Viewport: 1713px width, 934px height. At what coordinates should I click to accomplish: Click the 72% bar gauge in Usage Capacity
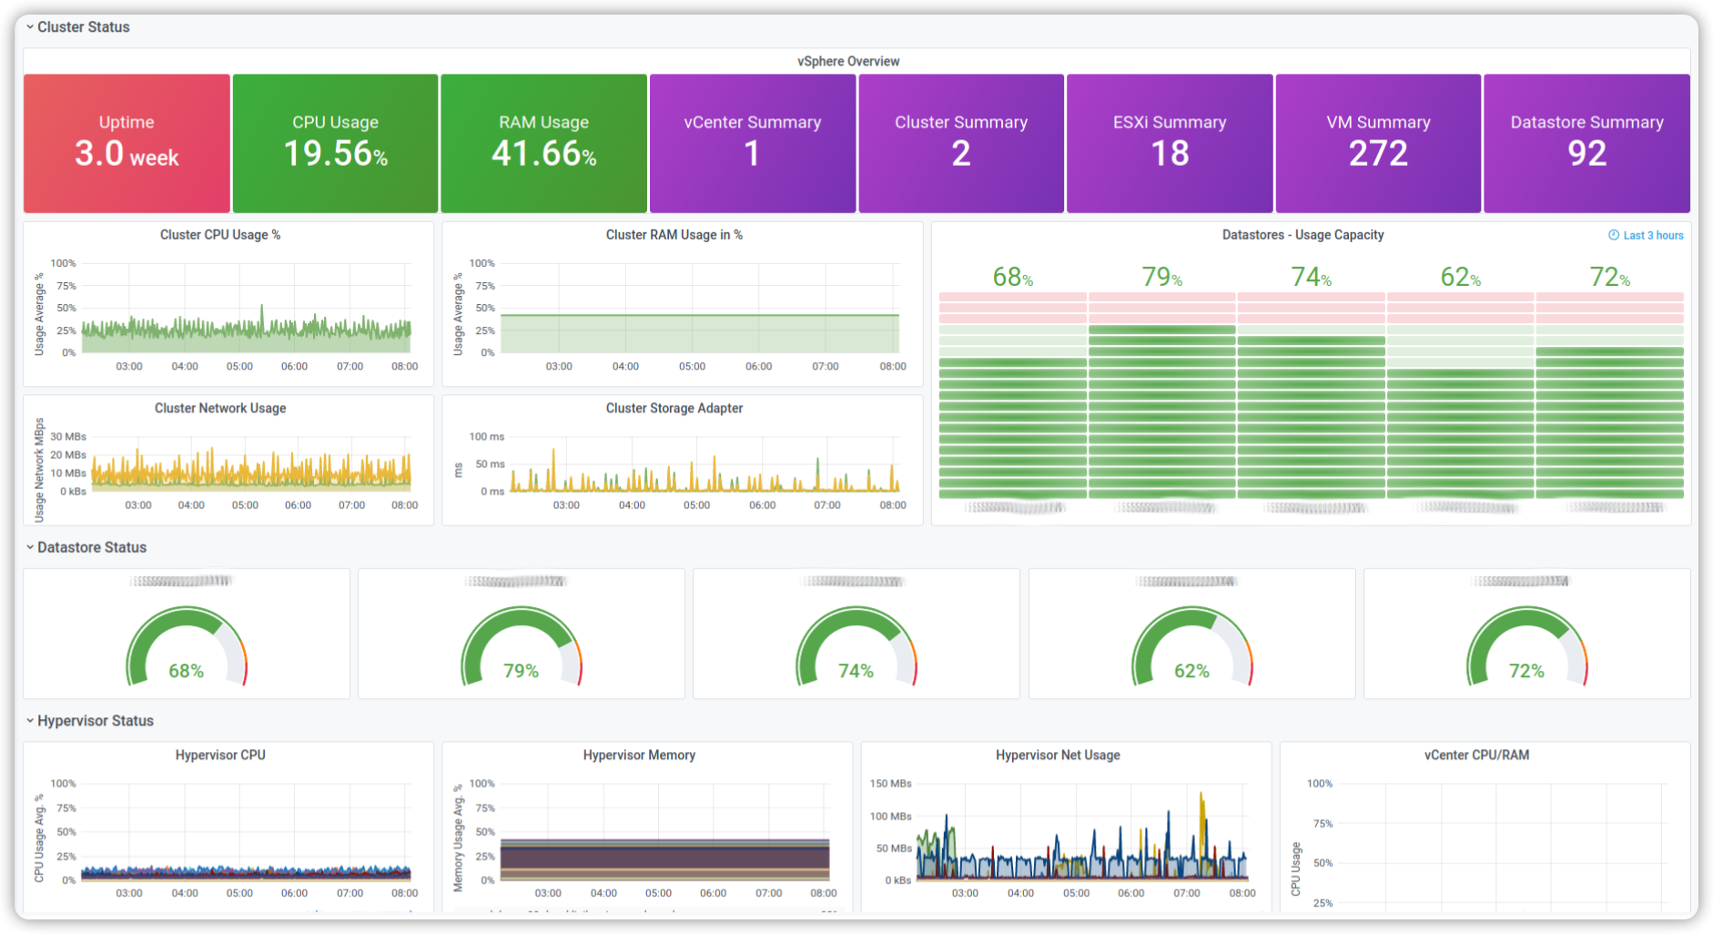[x=1610, y=395]
